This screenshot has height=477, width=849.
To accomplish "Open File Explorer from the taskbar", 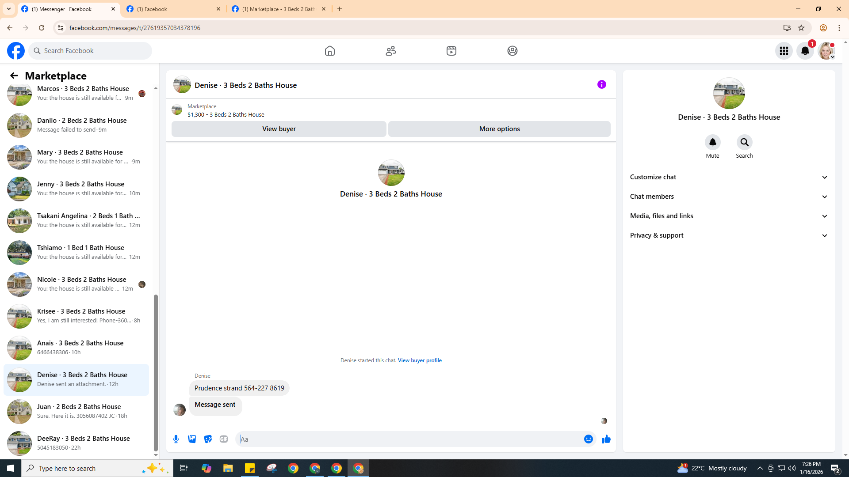I will [228, 468].
